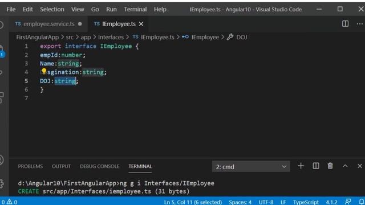Click src folder in breadcrumb
This screenshot has width=365, height=205.
[x=70, y=37]
